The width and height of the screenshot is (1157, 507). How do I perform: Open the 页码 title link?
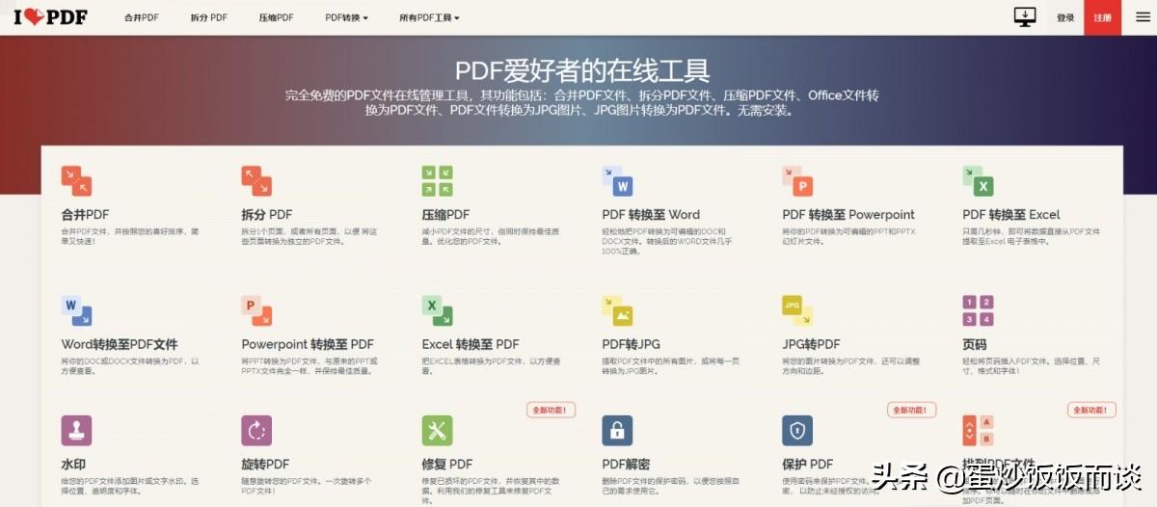click(x=975, y=344)
